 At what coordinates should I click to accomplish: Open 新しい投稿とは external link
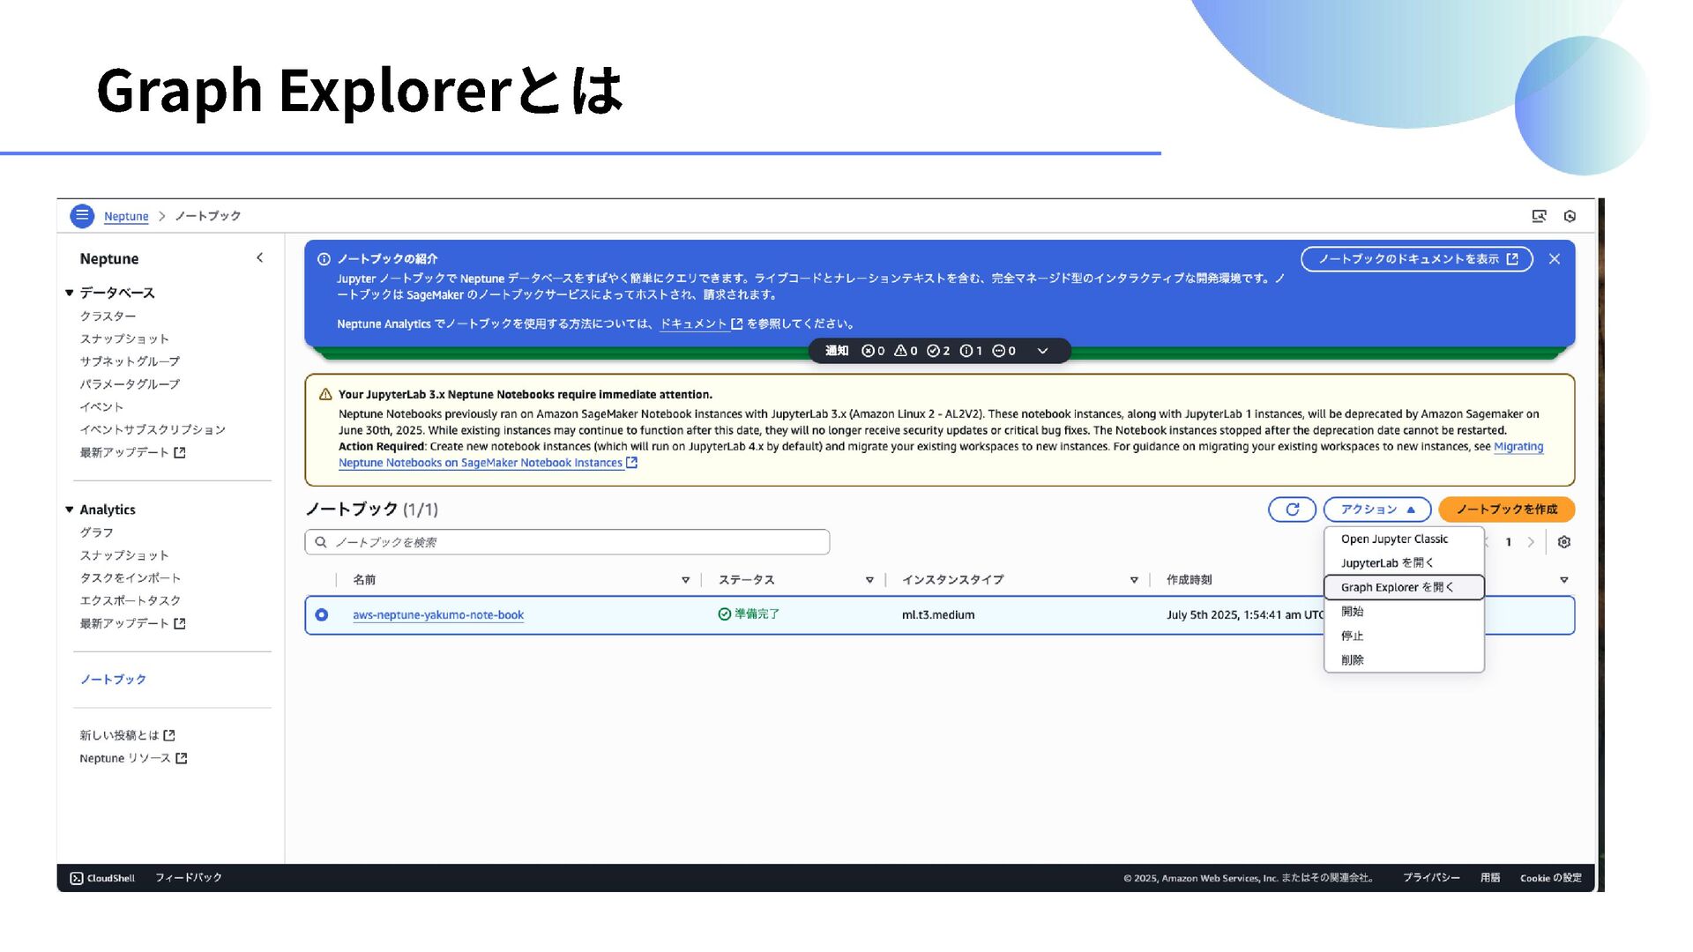pos(127,735)
